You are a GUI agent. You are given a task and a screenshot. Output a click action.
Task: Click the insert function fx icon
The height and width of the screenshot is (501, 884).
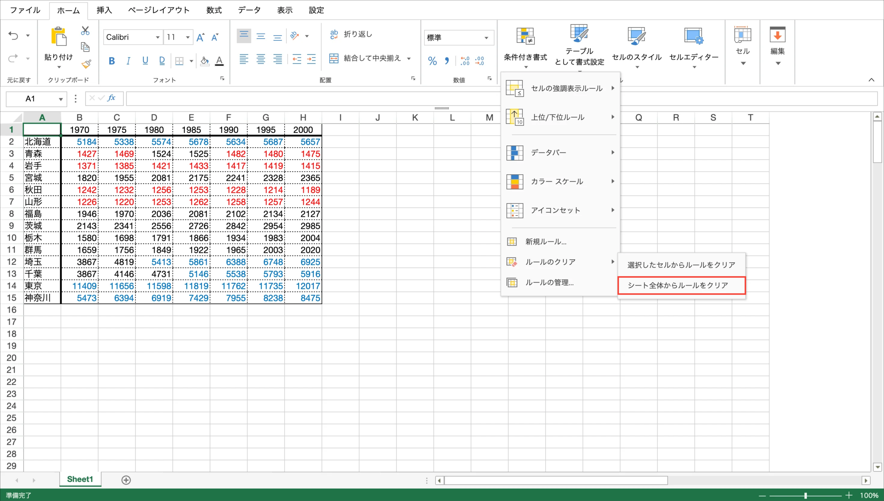coord(111,99)
